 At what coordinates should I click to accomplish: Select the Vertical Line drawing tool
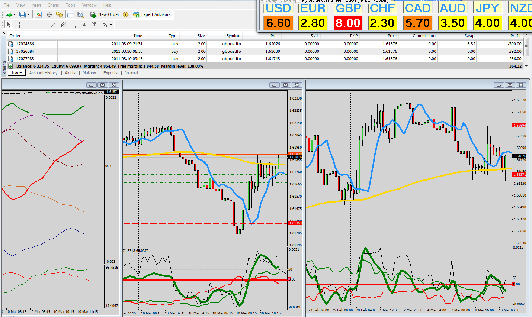coord(32,25)
